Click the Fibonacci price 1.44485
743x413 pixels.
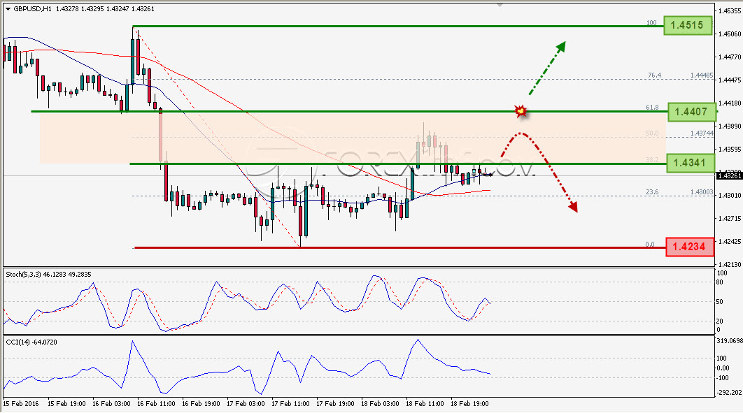(701, 75)
